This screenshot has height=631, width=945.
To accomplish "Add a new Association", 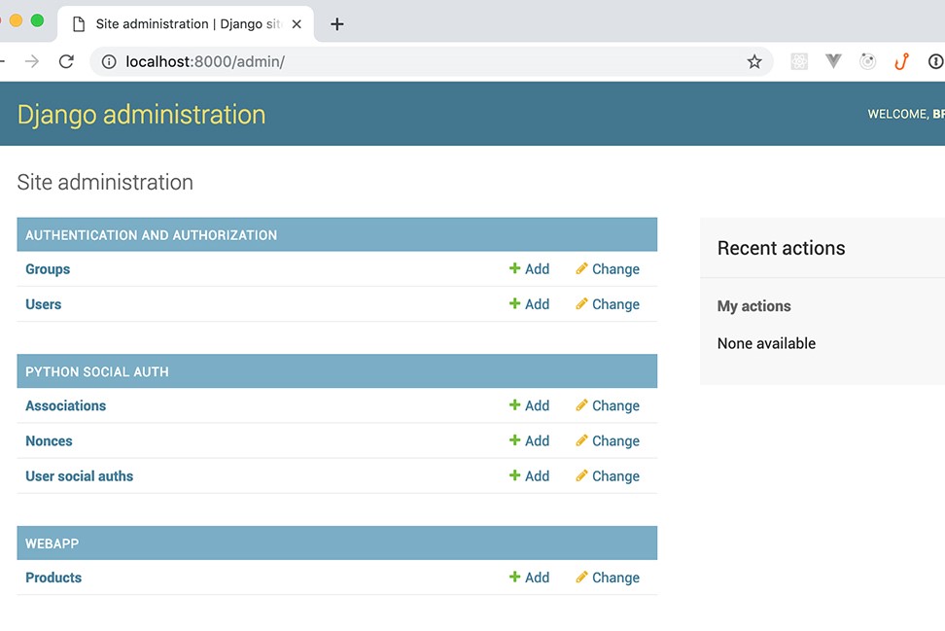I will coord(529,405).
